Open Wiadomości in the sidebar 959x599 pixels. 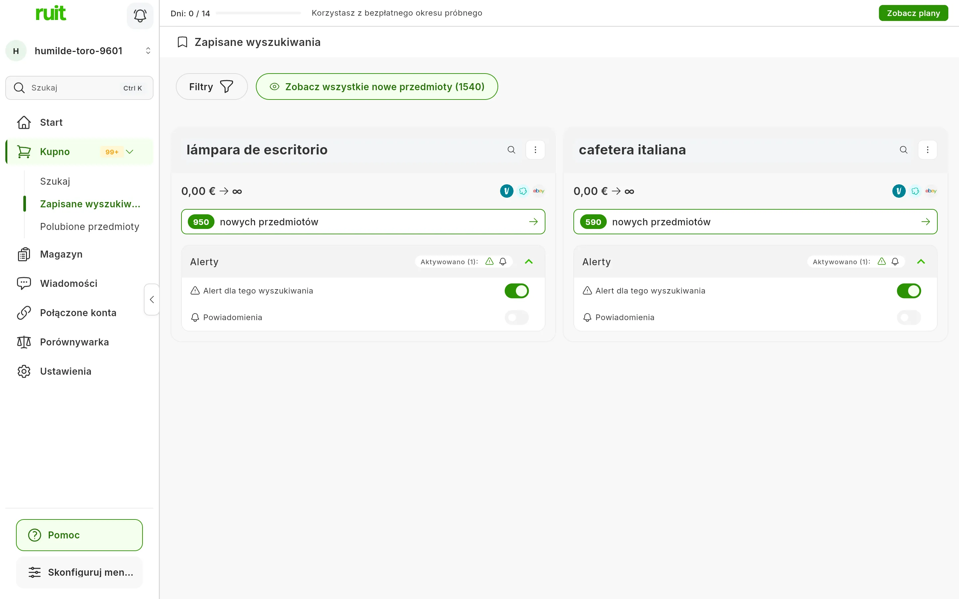(x=79, y=284)
